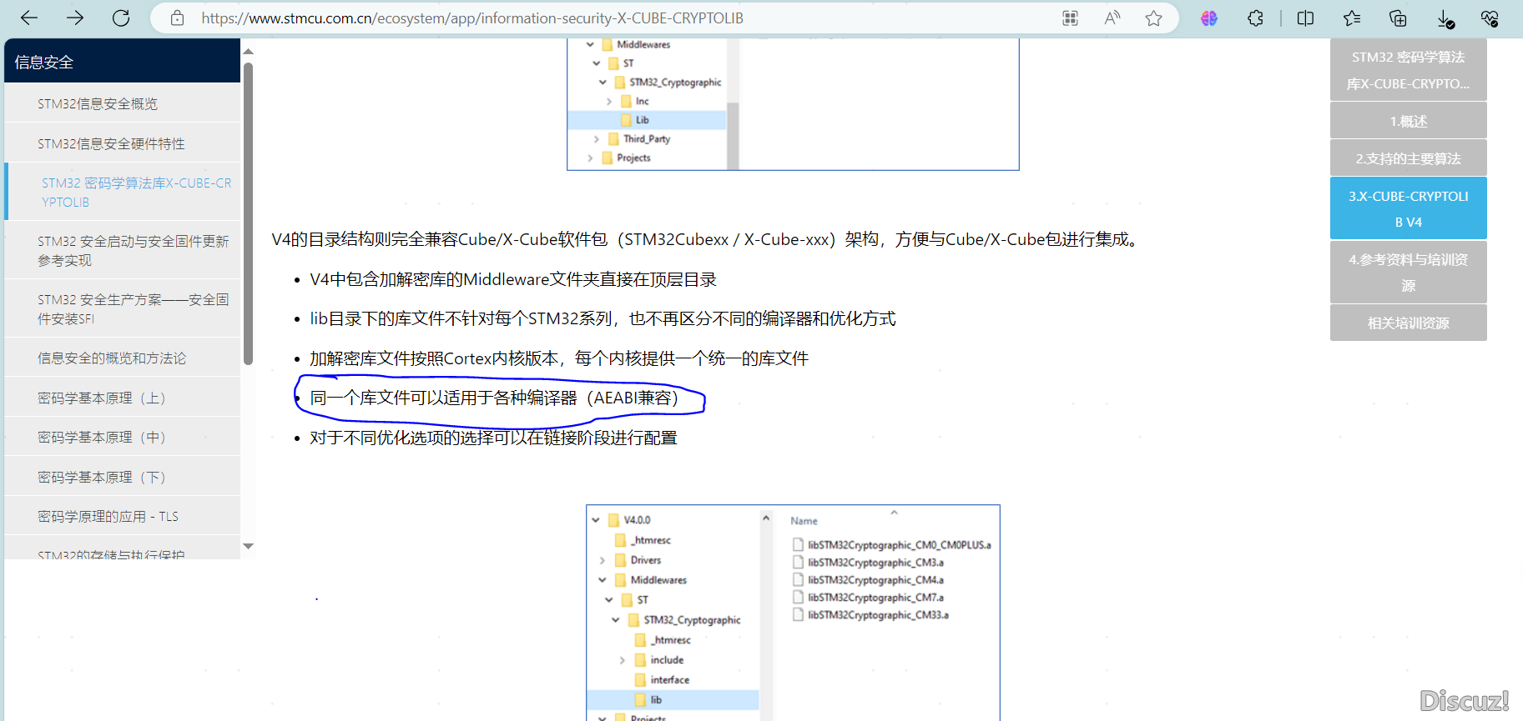Toggle split screen view
The image size is (1523, 721).
coord(1305,18)
